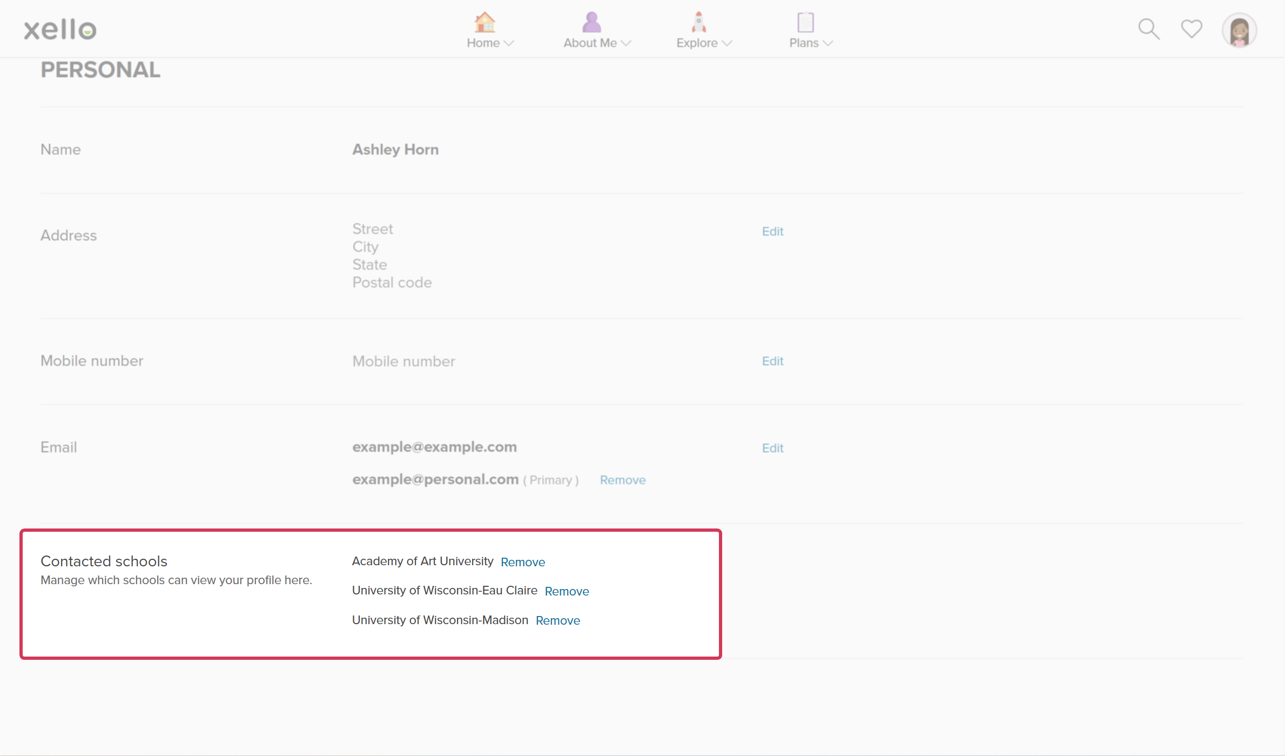The height and width of the screenshot is (756, 1285).
Task: Remove the primary example@personal.com email
Action: pyautogui.click(x=622, y=479)
